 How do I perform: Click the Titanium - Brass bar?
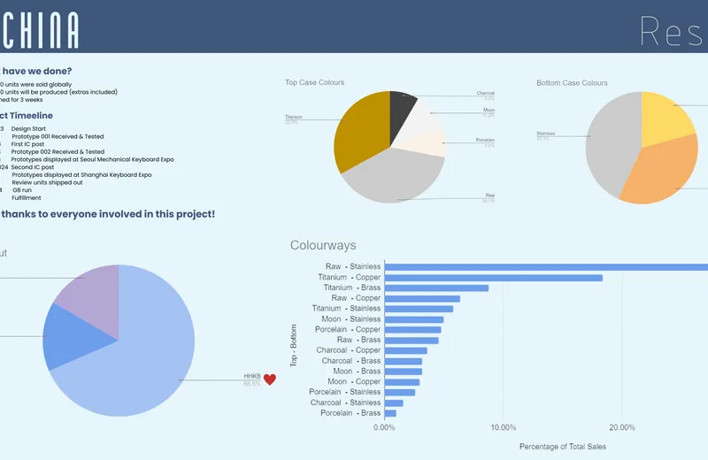click(x=436, y=288)
